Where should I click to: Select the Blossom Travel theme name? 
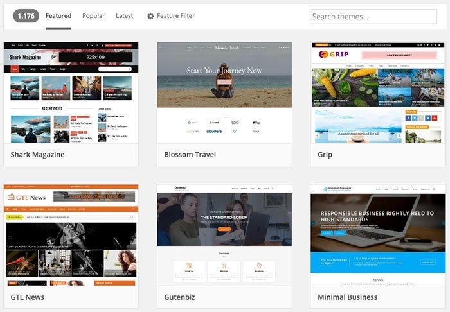pos(190,155)
